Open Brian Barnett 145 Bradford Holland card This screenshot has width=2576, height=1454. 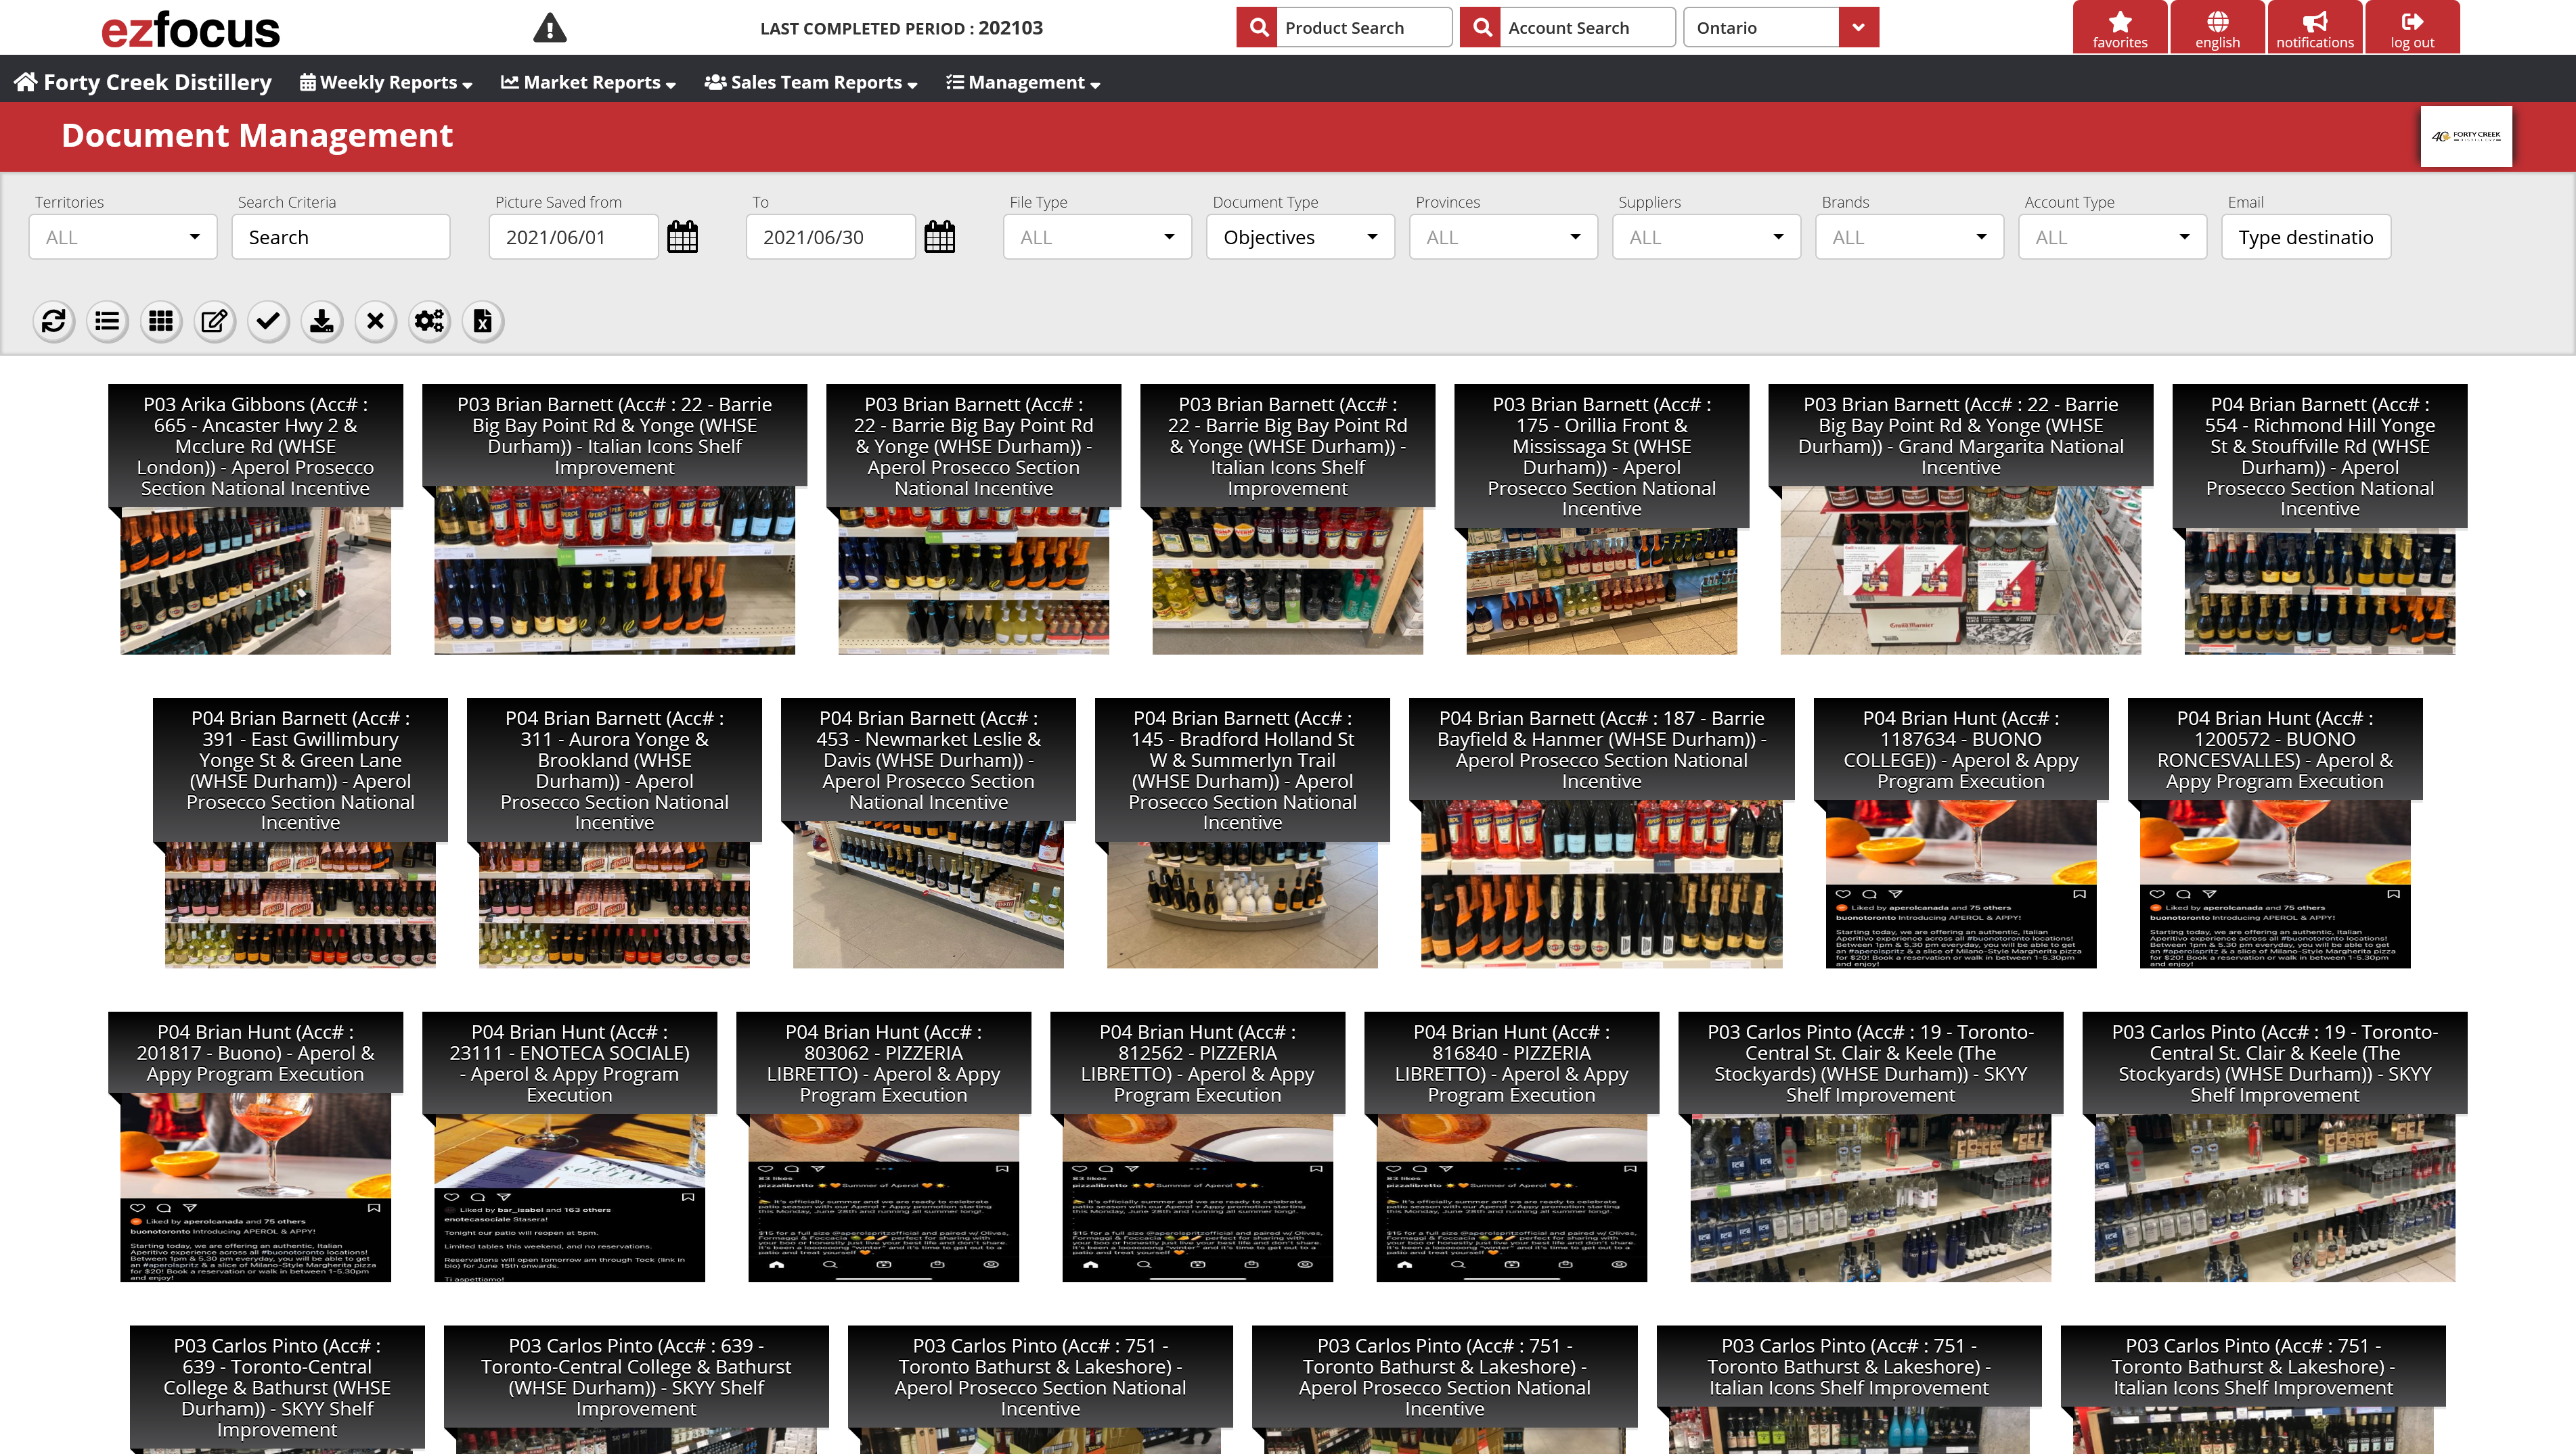(x=1242, y=833)
